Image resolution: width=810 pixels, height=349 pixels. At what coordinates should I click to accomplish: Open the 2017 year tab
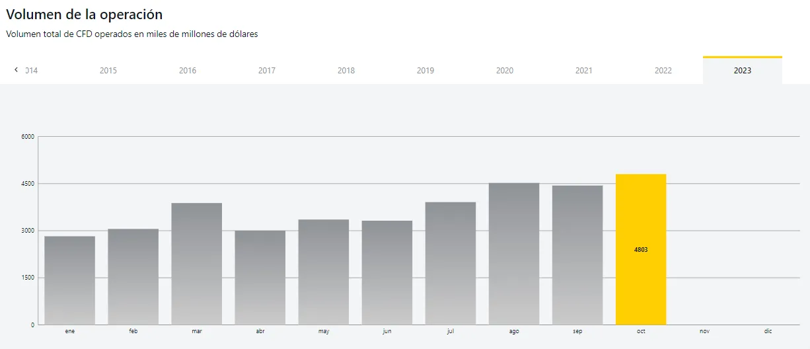pos(267,71)
